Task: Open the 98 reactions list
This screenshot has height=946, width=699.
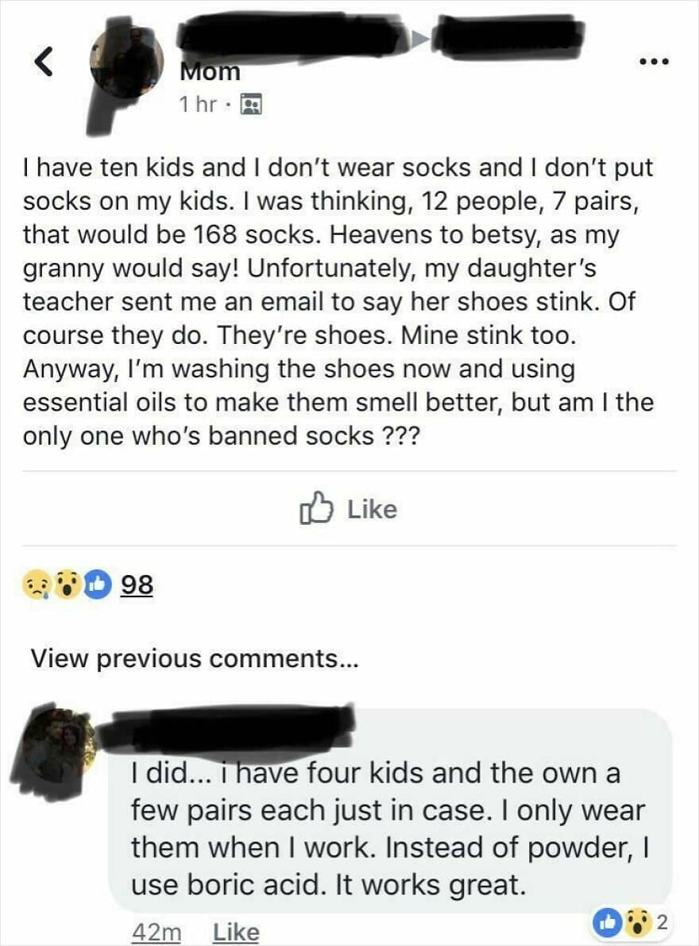Action: 137,585
